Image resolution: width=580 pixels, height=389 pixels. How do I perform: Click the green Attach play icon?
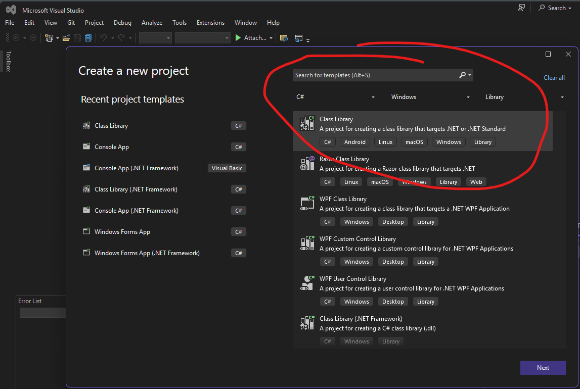pos(238,38)
